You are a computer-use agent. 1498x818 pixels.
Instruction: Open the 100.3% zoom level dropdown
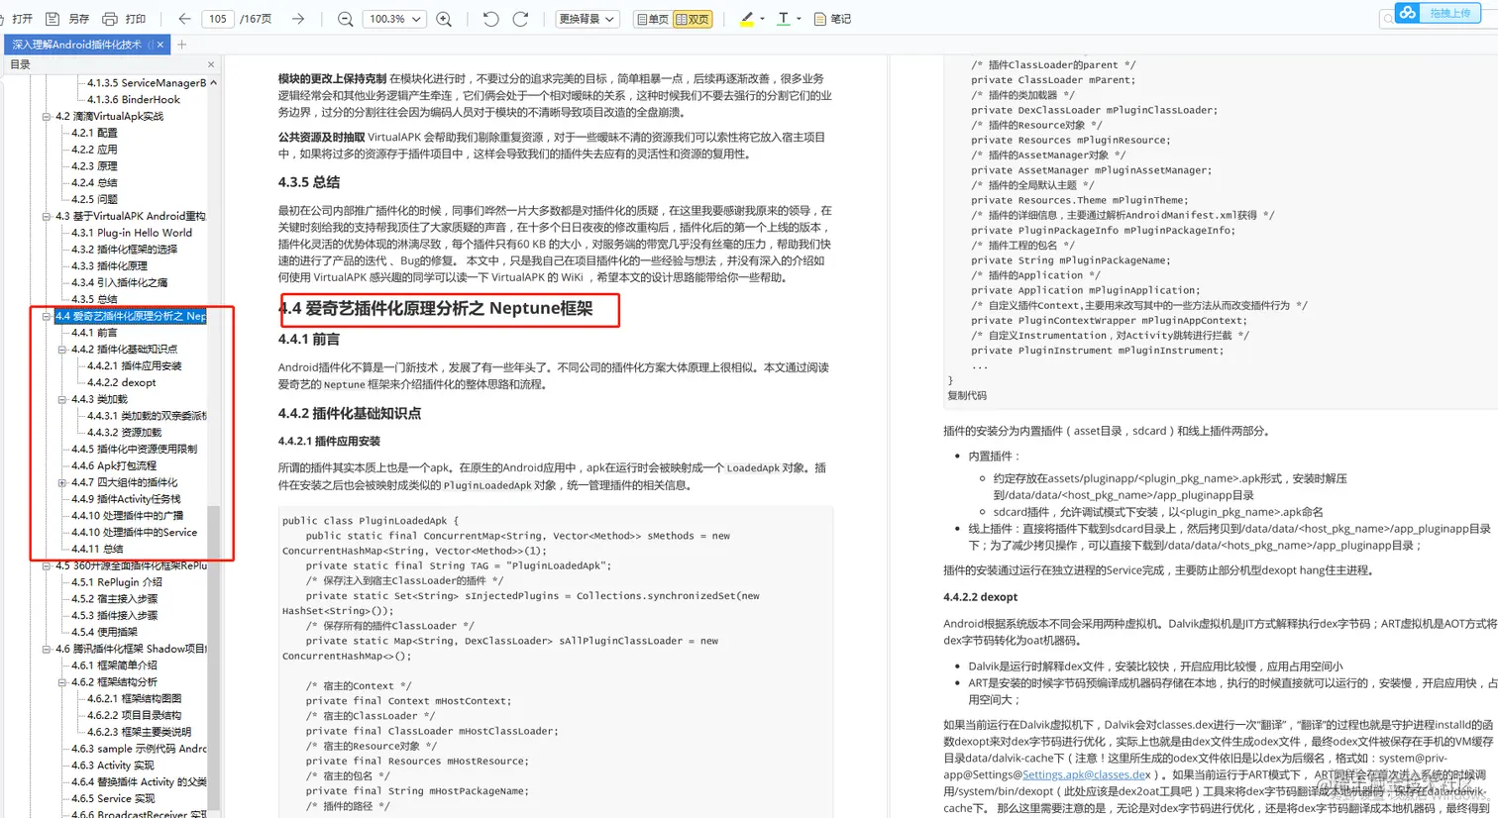click(x=394, y=19)
